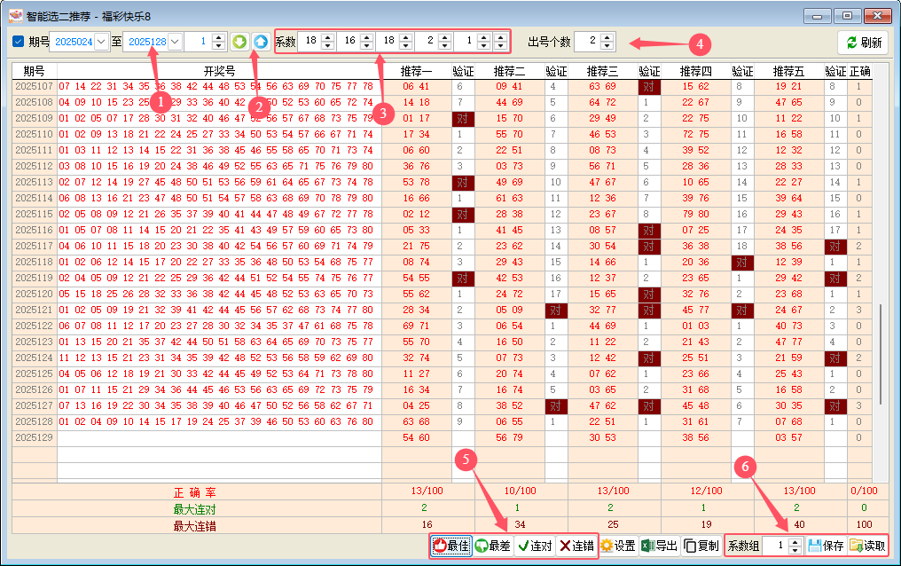901x566 pixels.
Task: Click the 推荐一 column header
Action: [x=416, y=71]
